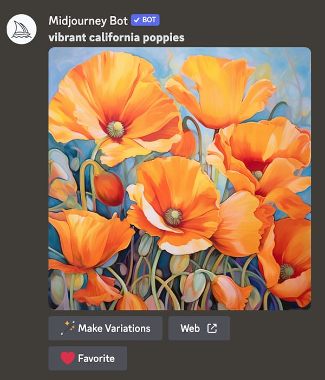This screenshot has height=380, width=325.
Task: Click the magic wand icon on Make Variations
Action: (x=68, y=328)
